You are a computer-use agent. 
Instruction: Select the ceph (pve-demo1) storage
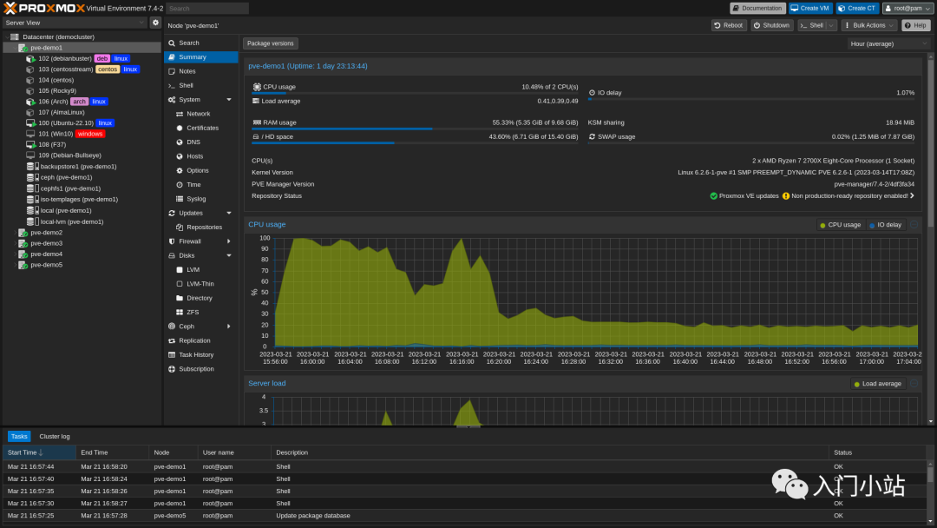coord(82,178)
